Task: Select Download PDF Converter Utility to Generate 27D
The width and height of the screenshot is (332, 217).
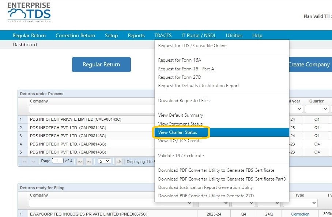Action: [x=222, y=196]
